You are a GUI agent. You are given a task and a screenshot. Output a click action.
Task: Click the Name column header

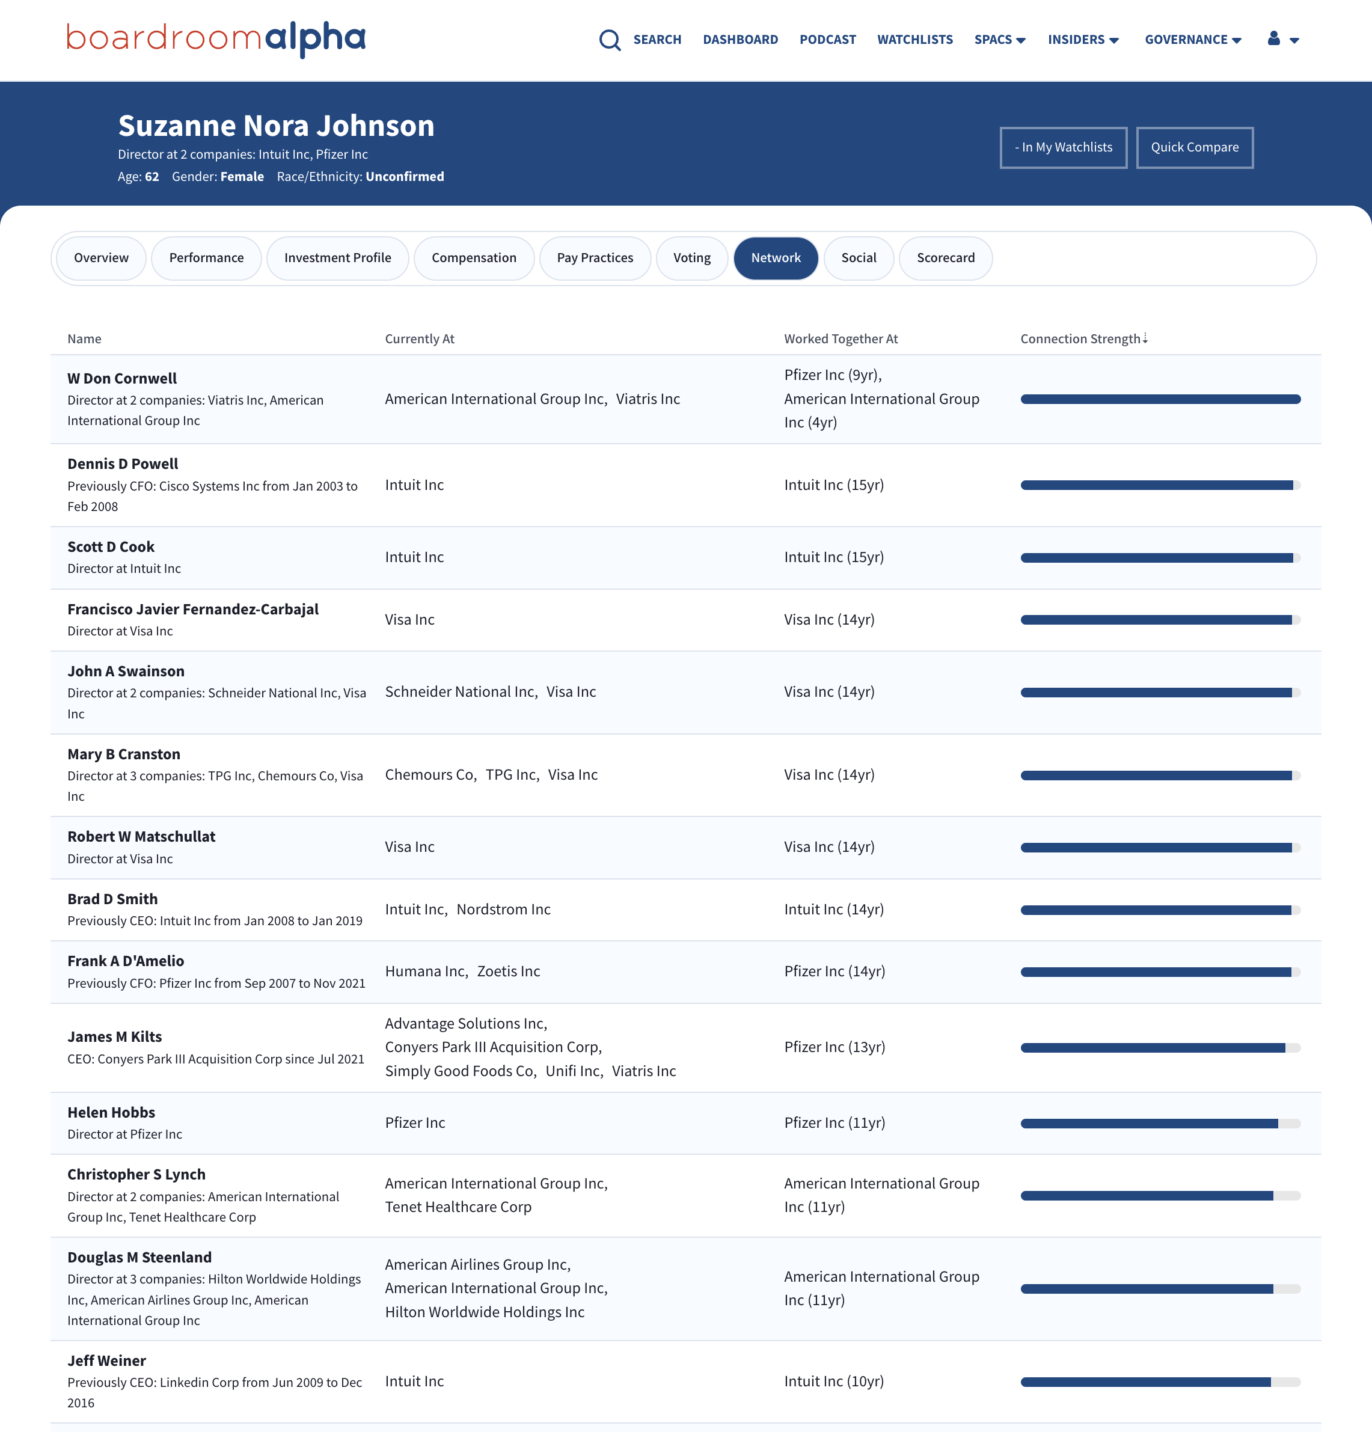tap(84, 339)
